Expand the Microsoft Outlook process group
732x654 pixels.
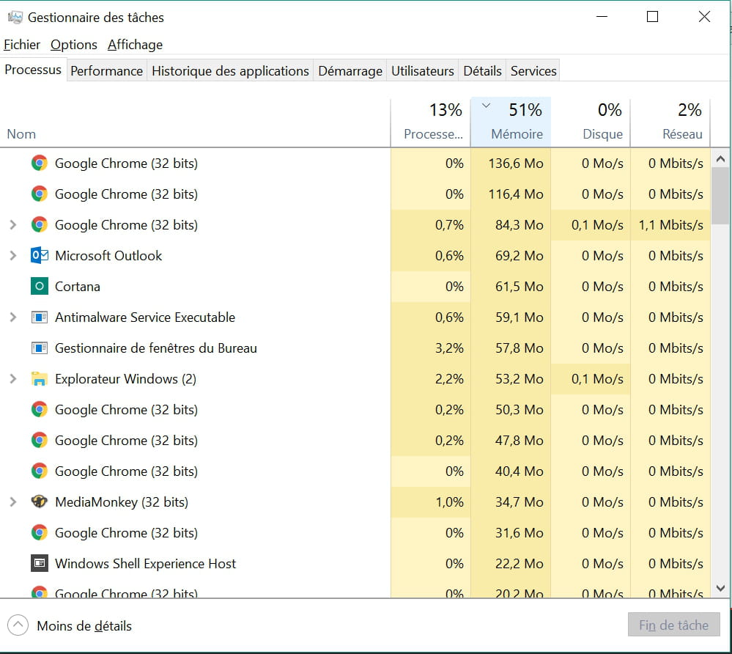(x=13, y=256)
